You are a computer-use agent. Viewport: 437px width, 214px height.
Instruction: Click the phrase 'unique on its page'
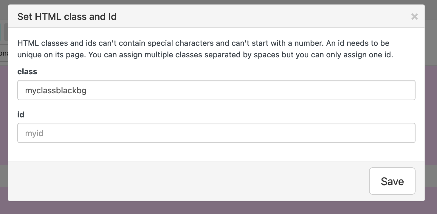(x=50, y=55)
